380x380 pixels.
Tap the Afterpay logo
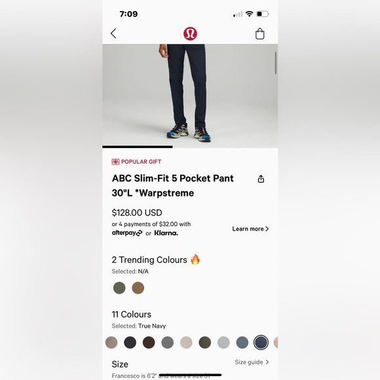[127, 233]
